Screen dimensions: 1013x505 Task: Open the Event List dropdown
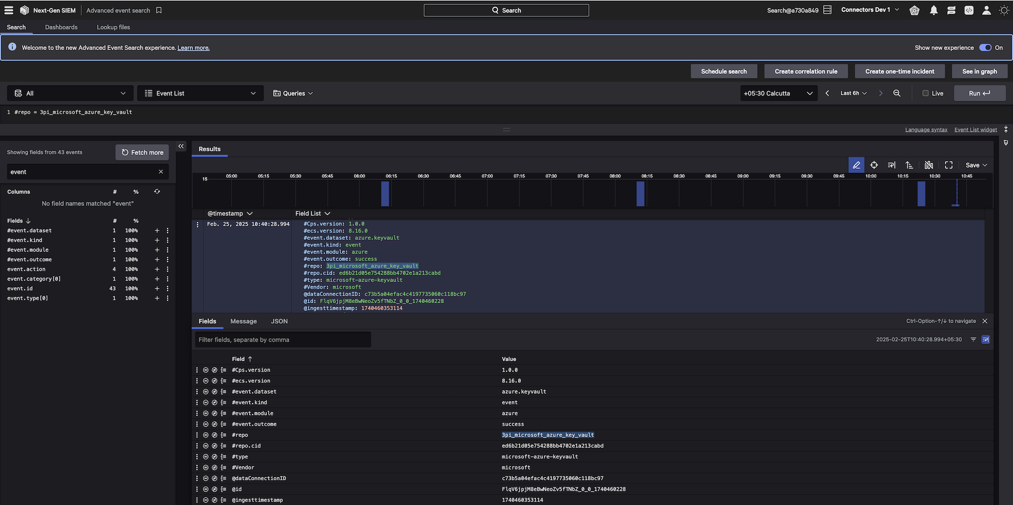tap(200, 93)
